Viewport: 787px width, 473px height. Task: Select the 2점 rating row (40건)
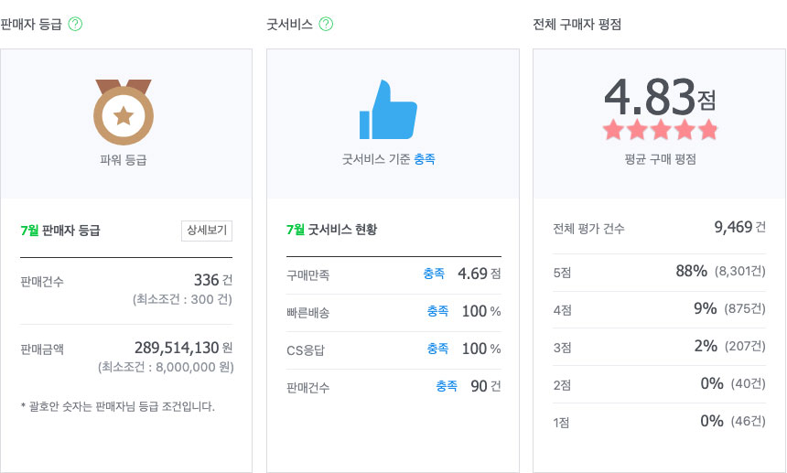tap(660, 383)
